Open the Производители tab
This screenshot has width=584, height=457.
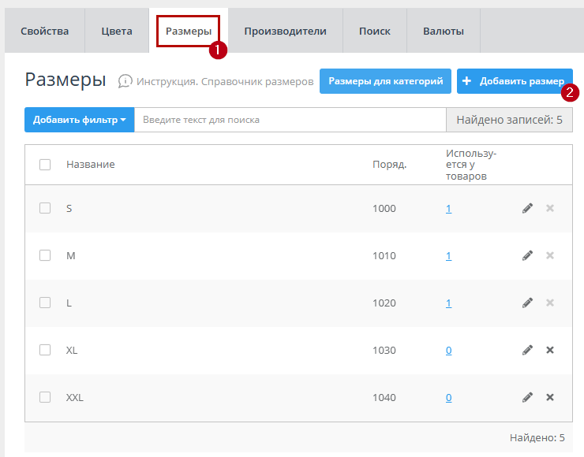click(285, 32)
